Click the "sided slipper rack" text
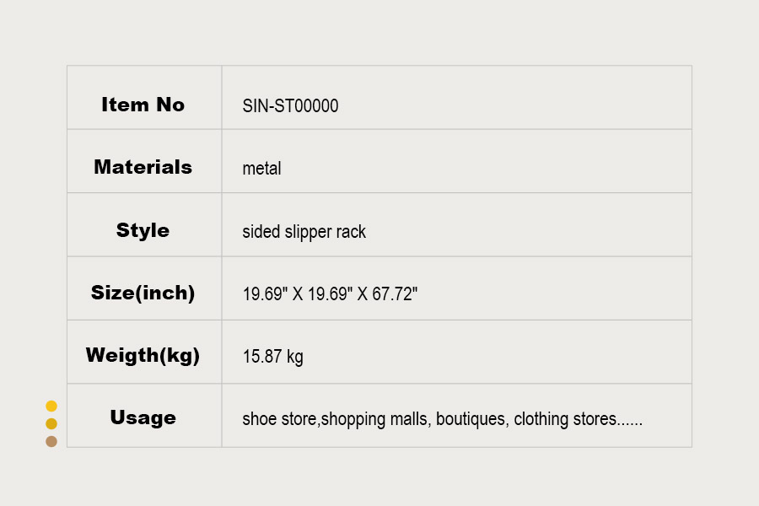759x506 pixels. (x=304, y=232)
